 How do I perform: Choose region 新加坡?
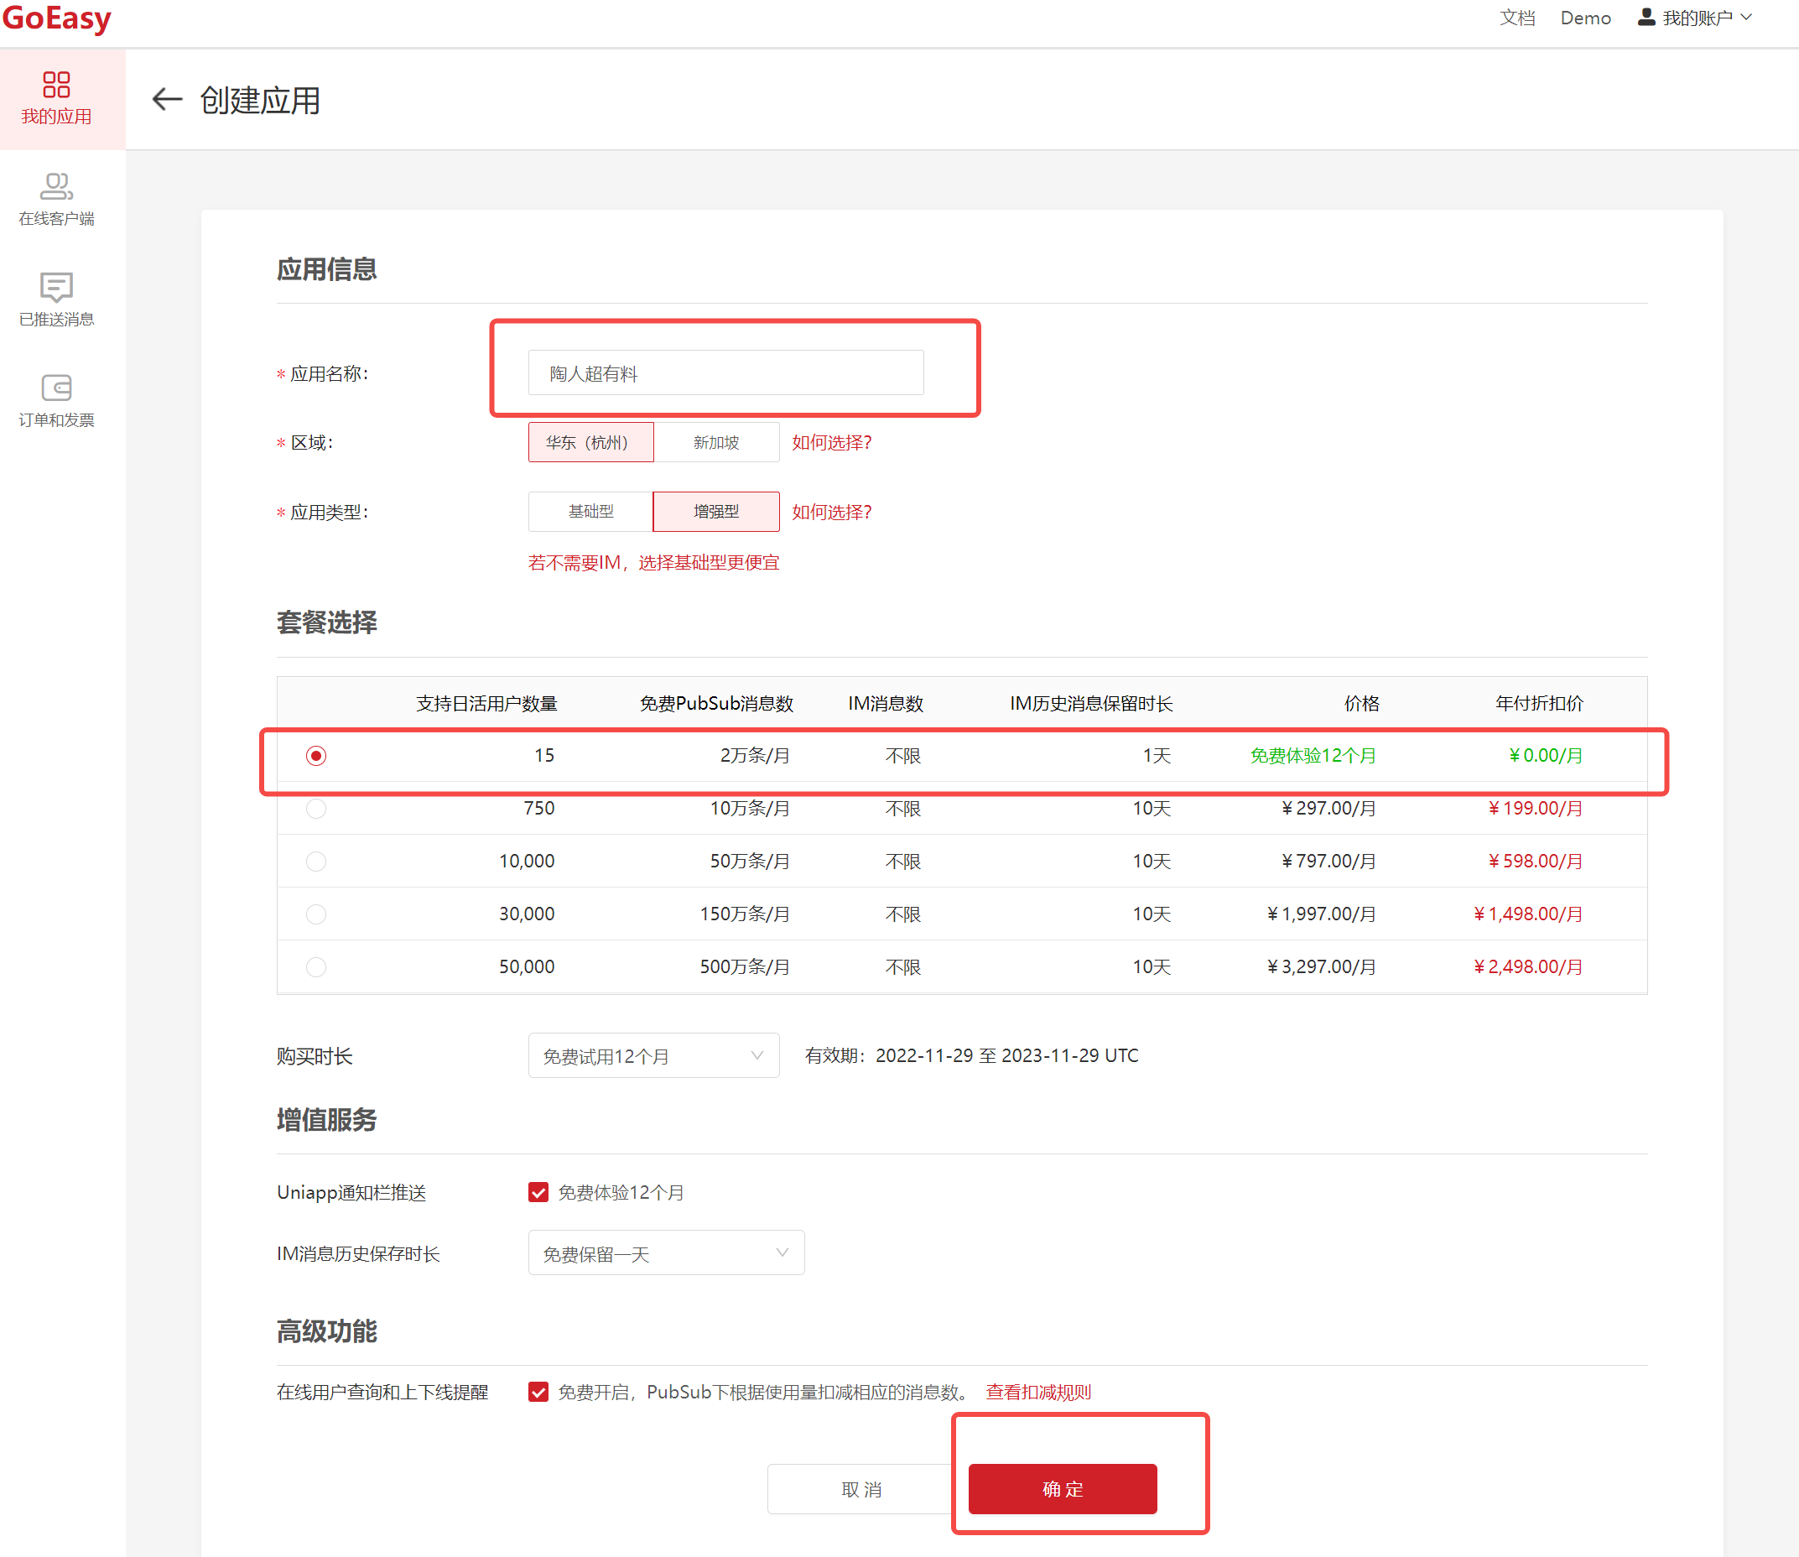point(716,442)
